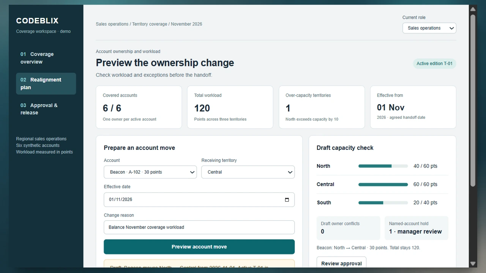486x273 pixels.
Task: Focus the Effective date input field
Action: pos(199,200)
